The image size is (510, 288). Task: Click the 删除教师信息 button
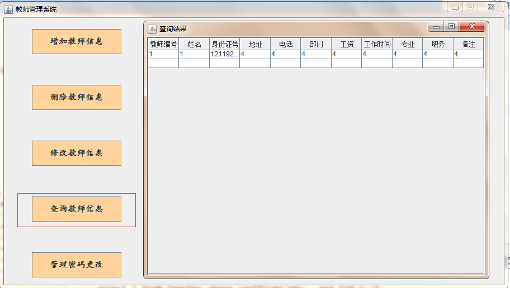77,98
